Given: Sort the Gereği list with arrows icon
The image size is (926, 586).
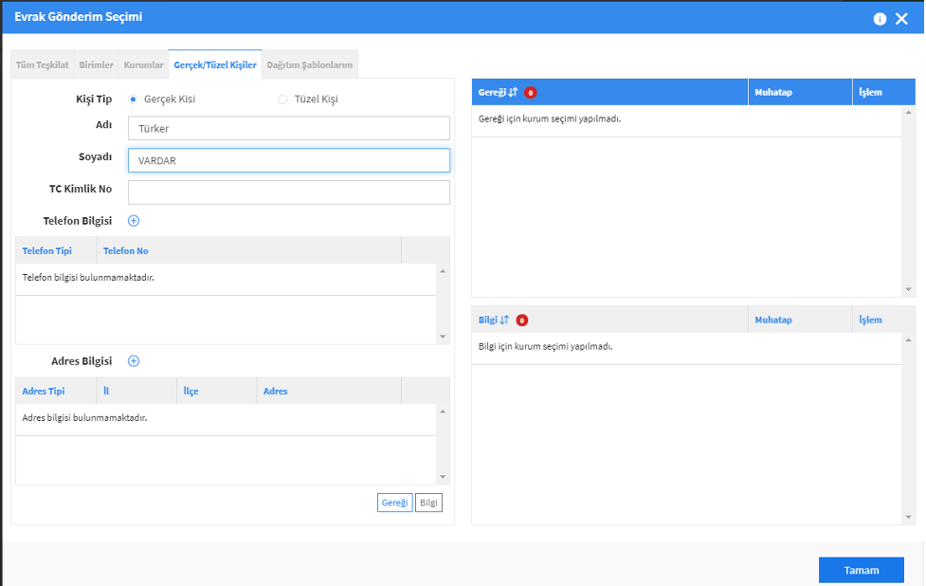Looking at the screenshot, I should pyautogui.click(x=513, y=92).
